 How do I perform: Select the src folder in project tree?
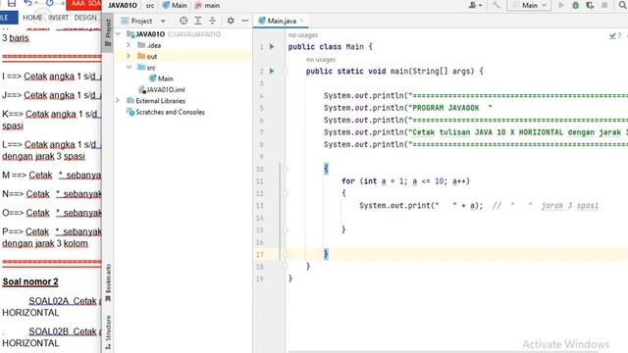pos(146,68)
